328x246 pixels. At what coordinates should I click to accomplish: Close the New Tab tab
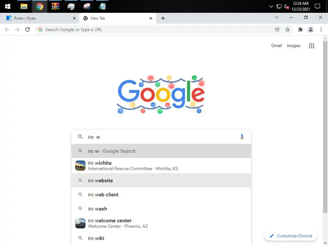coord(151,18)
